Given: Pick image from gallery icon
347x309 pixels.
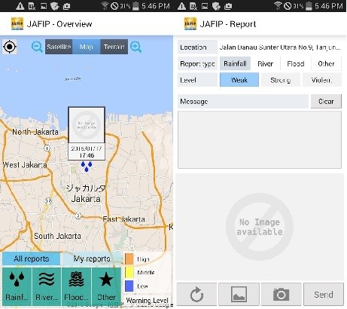Looking at the screenshot, I should [x=239, y=294].
